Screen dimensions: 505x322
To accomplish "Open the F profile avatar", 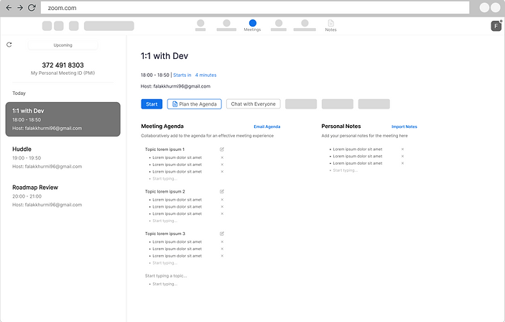I will (496, 26).
